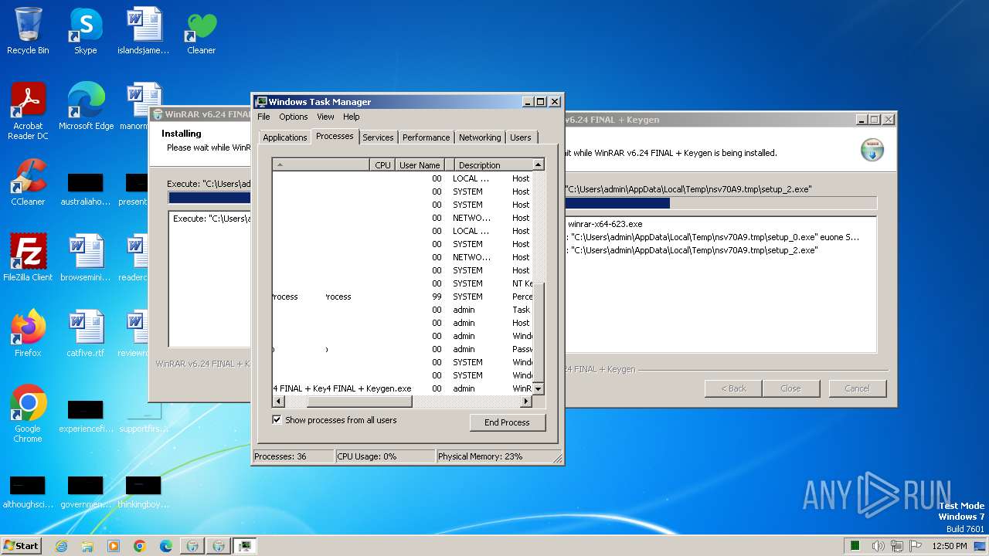Open the browsemini Word document icon
989x556 pixels.
tap(86, 258)
